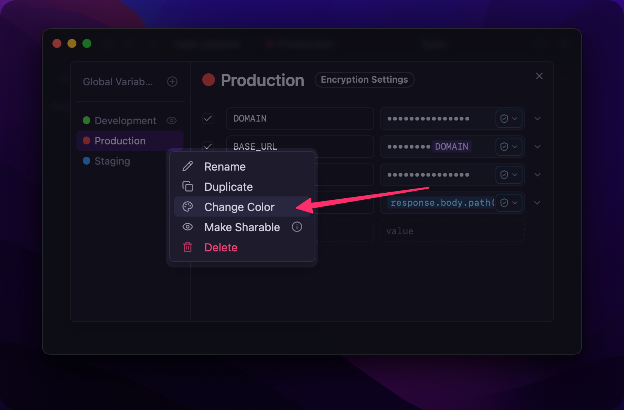Uncheck the DOMAIN variable checkbox
The width and height of the screenshot is (624, 410).
click(208, 119)
